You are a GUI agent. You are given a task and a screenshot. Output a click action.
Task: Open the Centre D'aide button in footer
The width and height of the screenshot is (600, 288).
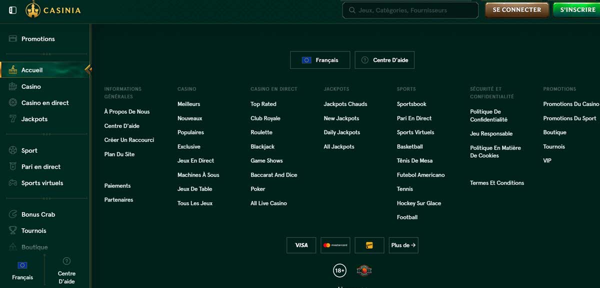click(384, 60)
